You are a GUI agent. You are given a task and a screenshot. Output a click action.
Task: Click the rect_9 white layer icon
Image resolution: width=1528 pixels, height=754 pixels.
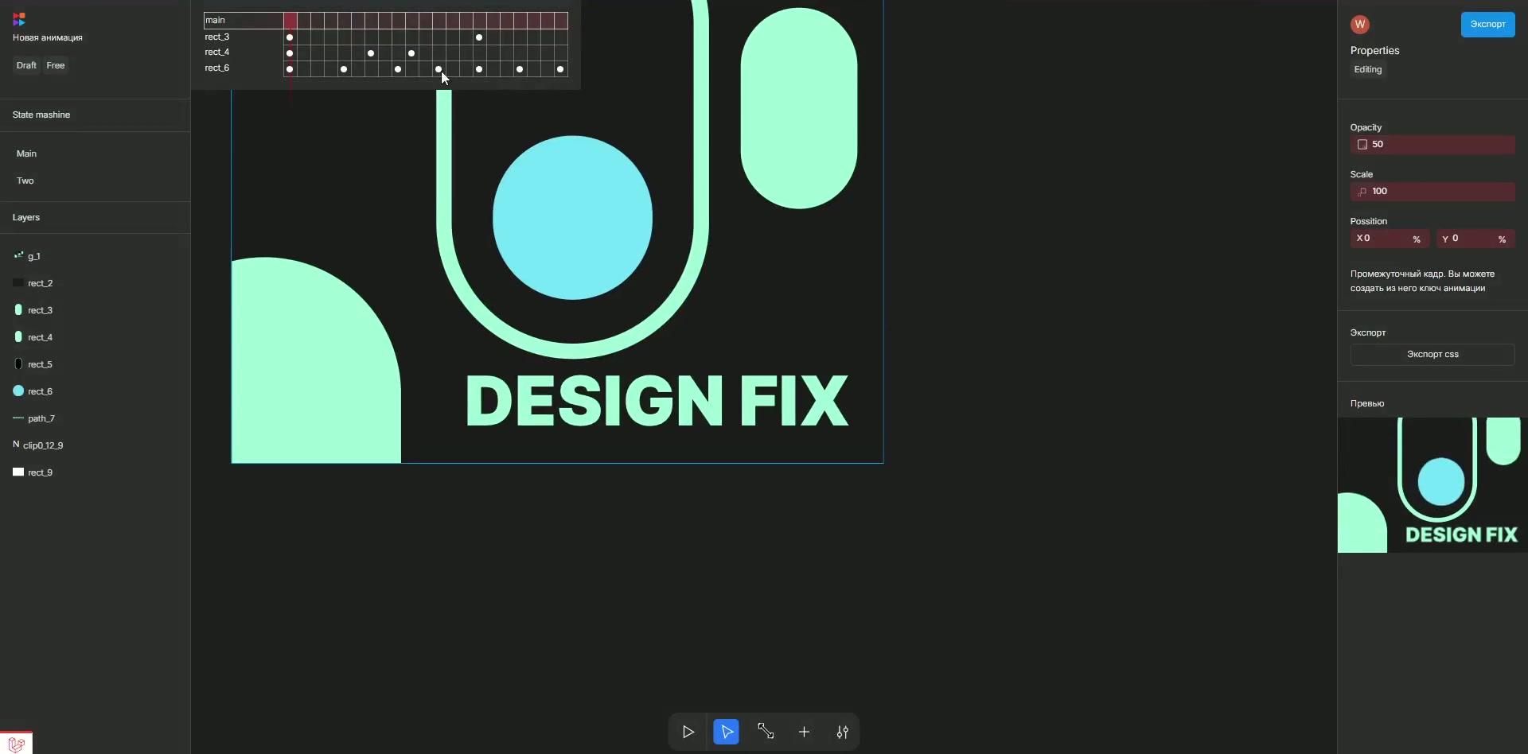coord(18,472)
